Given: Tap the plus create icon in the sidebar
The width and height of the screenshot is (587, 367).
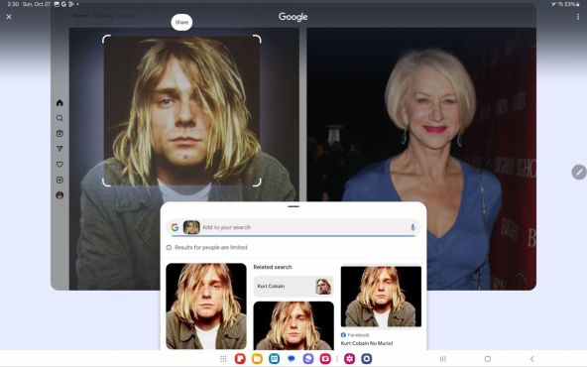Looking at the screenshot, I should point(59,180).
